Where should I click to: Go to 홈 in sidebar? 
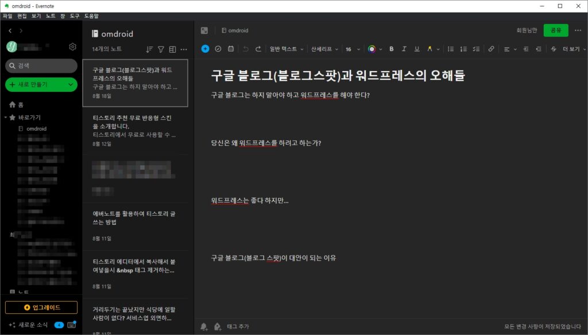[x=16, y=104]
